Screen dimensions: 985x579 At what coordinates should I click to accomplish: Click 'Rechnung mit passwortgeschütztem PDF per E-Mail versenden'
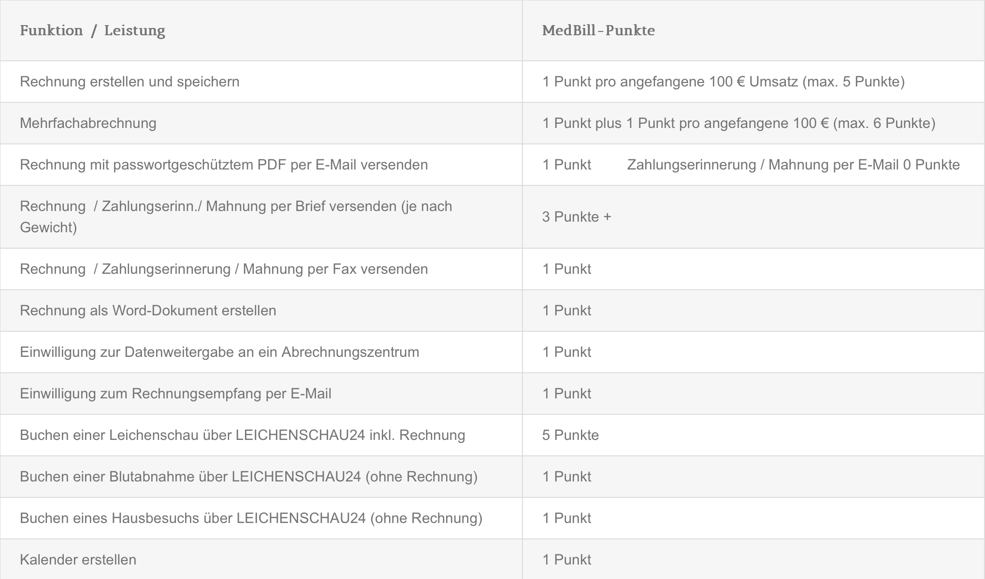[x=224, y=165]
